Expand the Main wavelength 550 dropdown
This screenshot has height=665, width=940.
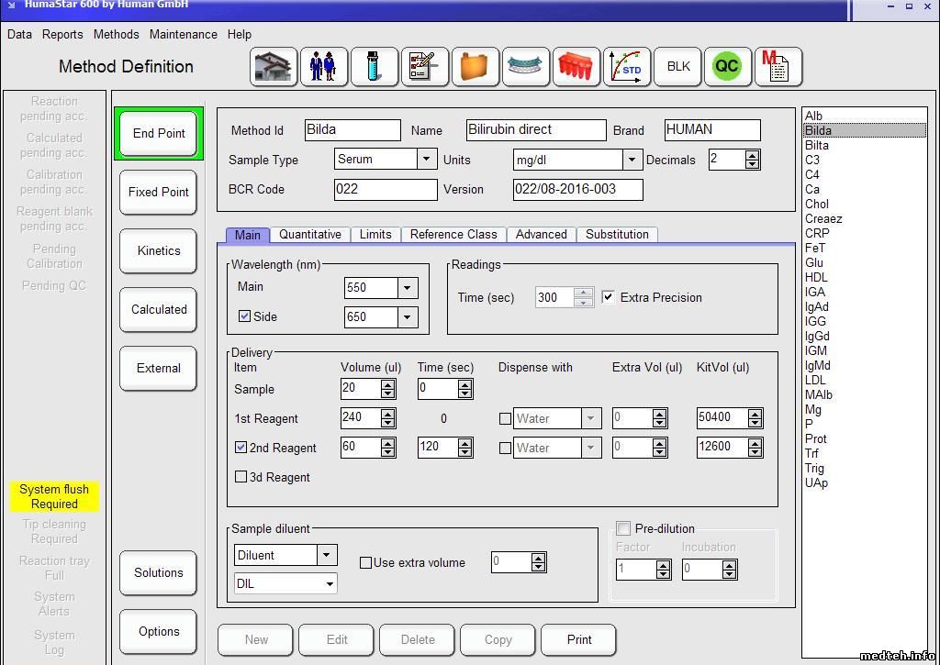click(x=407, y=288)
